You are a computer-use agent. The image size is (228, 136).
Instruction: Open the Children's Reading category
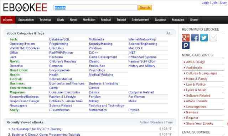click(x=63, y=61)
